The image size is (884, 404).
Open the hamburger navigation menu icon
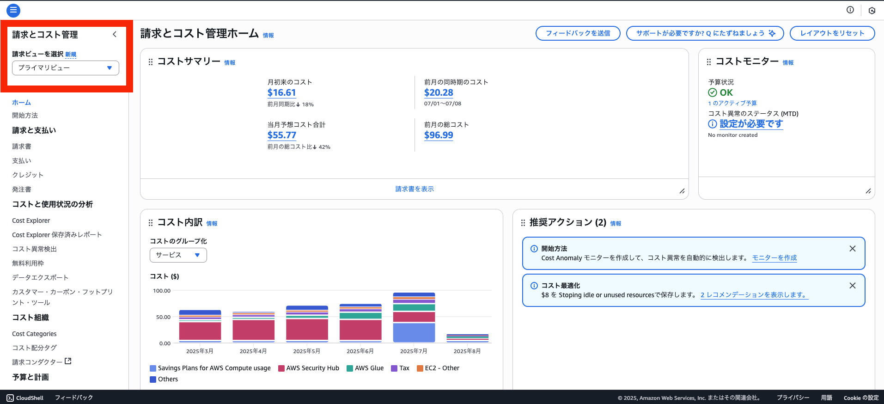click(13, 10)
